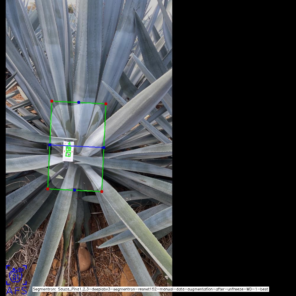Select the top-right red corner point

click(106, 104)
